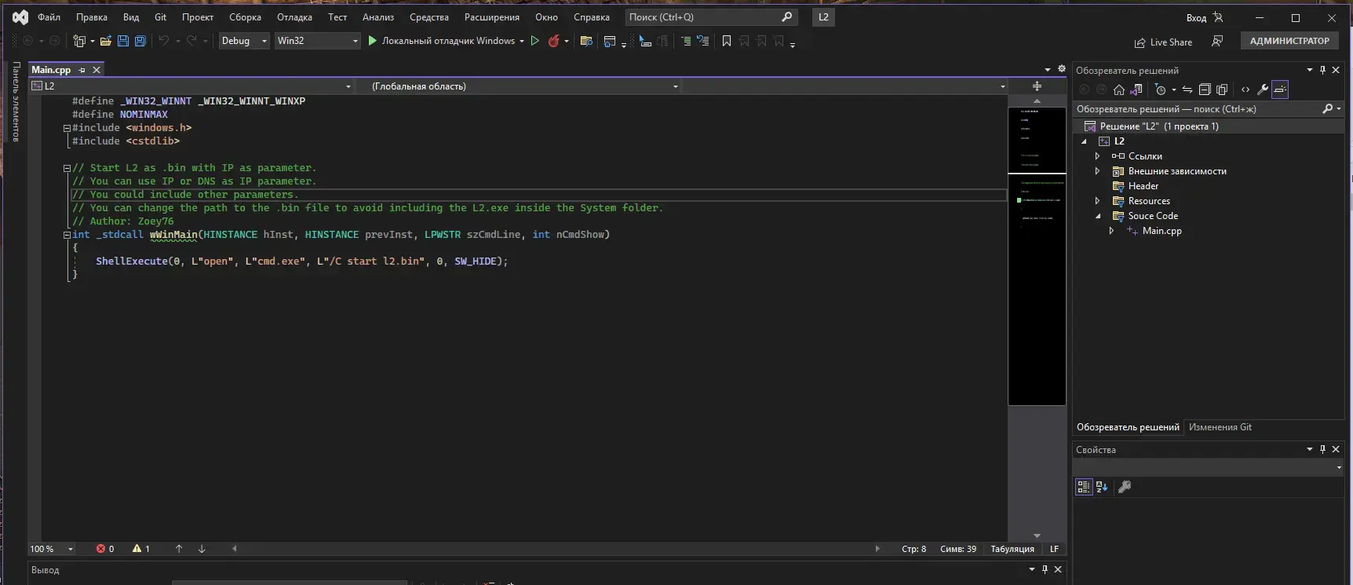Open the Правка menu
This screenshot has height=585, width=1353.
[92, 17]
